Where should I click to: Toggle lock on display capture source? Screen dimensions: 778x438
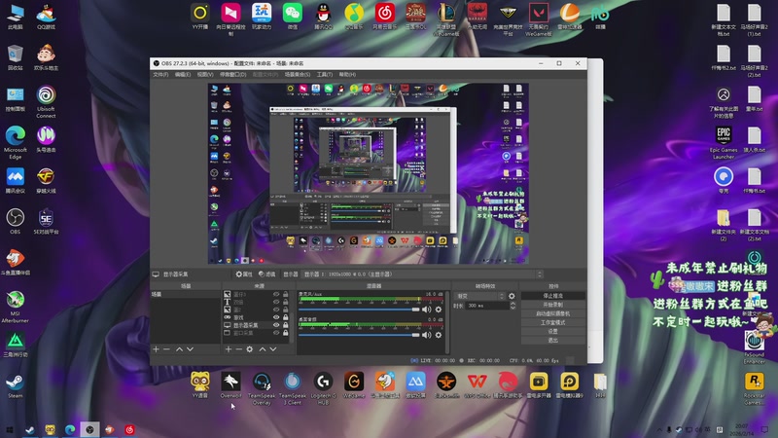click(285, 325)
